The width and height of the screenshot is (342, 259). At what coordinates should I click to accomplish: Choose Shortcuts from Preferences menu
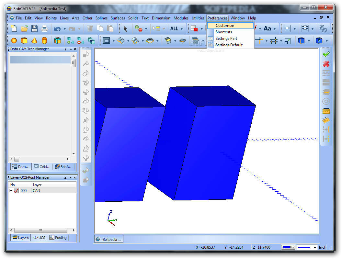coord(230,32)
